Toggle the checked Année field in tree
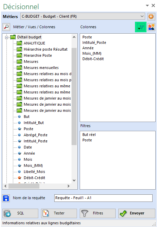 click(x=20, y=153)
